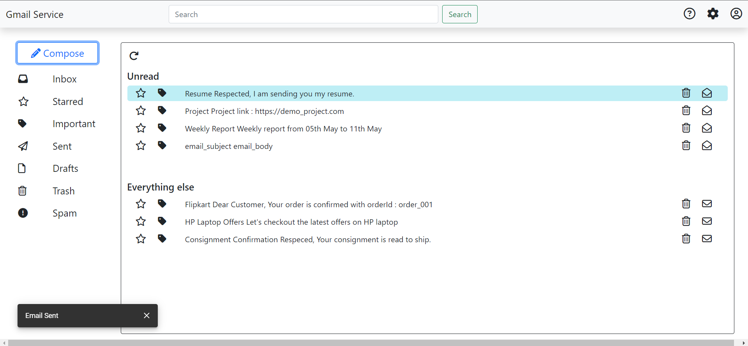The width and height of the screenshot is (748, 346).
Task: Open settings gear icon
Action: click(x=713, y=14)
